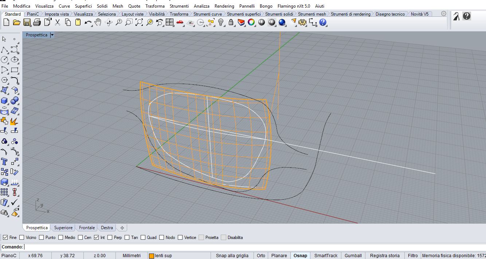
Task: Click the lock objects padlock icon
Action: pyautogui.click(x=231, y=23)
